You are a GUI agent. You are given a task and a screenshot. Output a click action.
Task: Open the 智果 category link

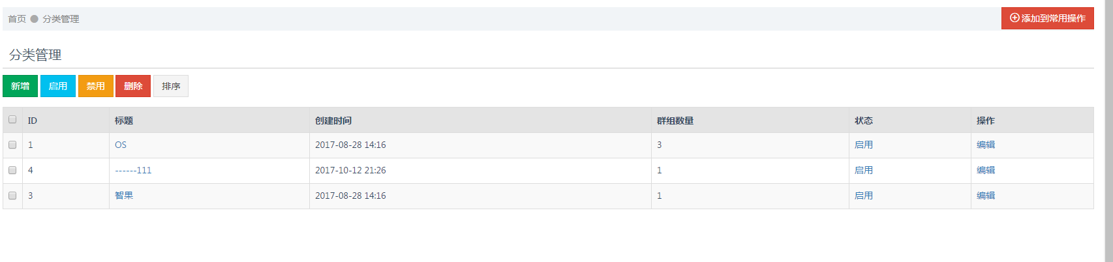click(x=124, y=196)
